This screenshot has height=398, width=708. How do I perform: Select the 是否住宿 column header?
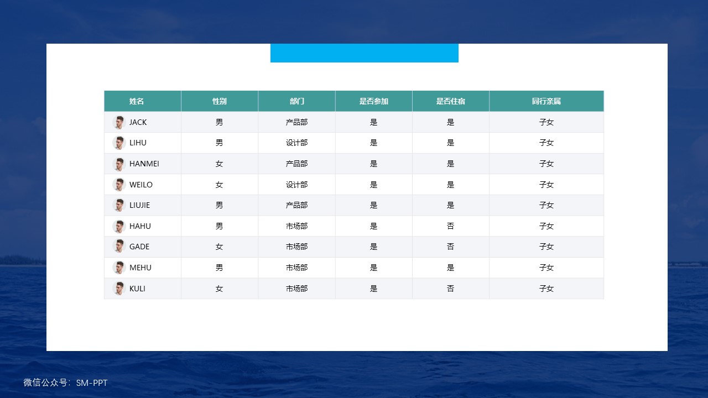coord(451,101)
